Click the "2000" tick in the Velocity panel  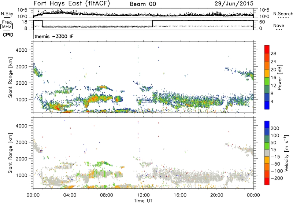click(x=21, y=159)
